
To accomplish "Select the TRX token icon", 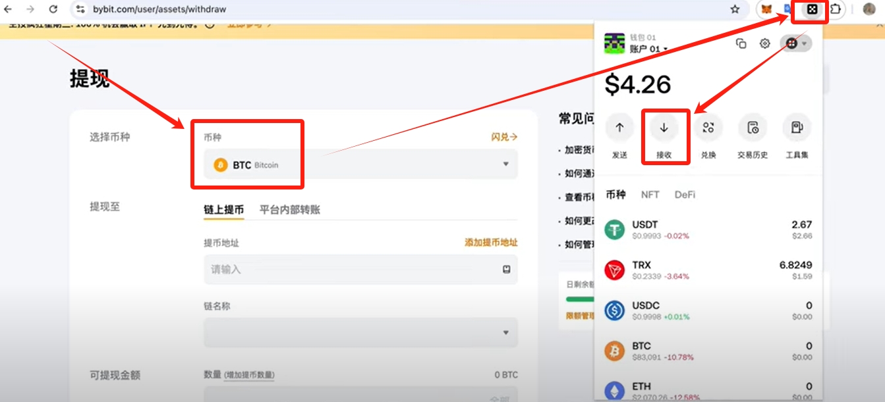I will (615, 270).
